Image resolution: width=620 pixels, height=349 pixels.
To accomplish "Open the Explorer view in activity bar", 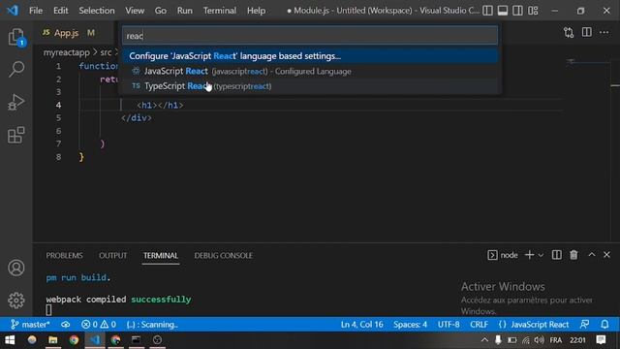I will [x=16, y=37].
